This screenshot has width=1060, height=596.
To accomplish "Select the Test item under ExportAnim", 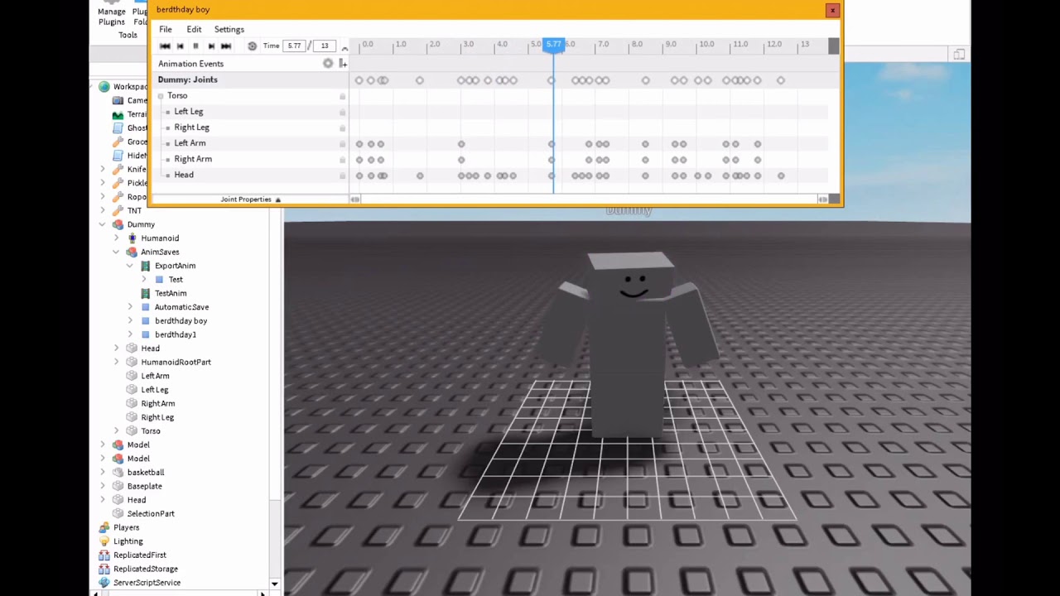I will (176, 280).
